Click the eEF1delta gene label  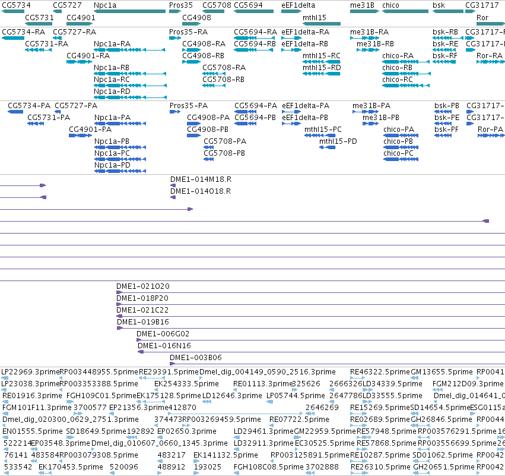tap(298, 5)
